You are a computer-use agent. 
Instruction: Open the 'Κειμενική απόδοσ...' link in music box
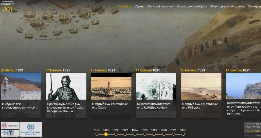(x=253, y=131)
